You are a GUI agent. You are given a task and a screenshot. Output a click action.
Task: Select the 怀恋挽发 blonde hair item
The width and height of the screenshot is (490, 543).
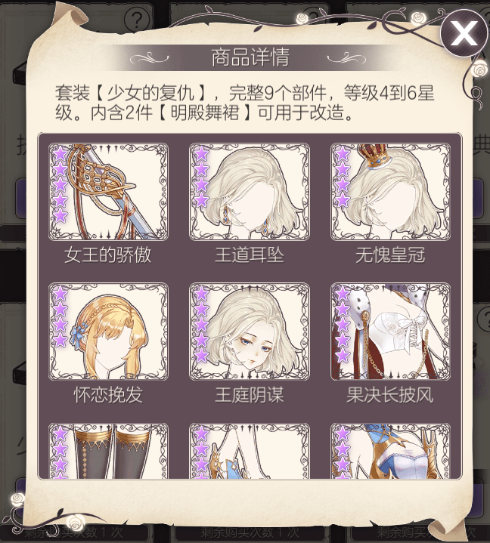coord(108,332)
